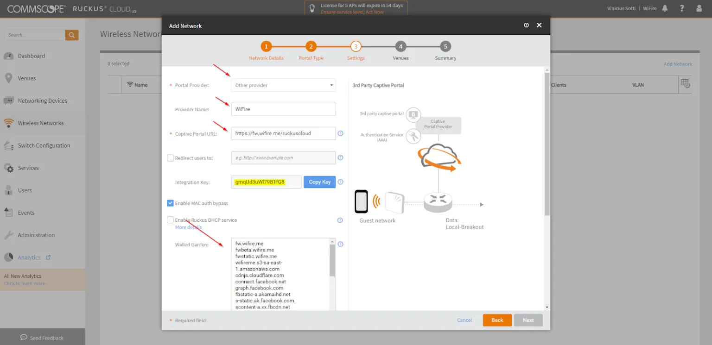Open Networking Devices icon in sidebar
This screenshot has width=712, height=345.
click(8, 100)
